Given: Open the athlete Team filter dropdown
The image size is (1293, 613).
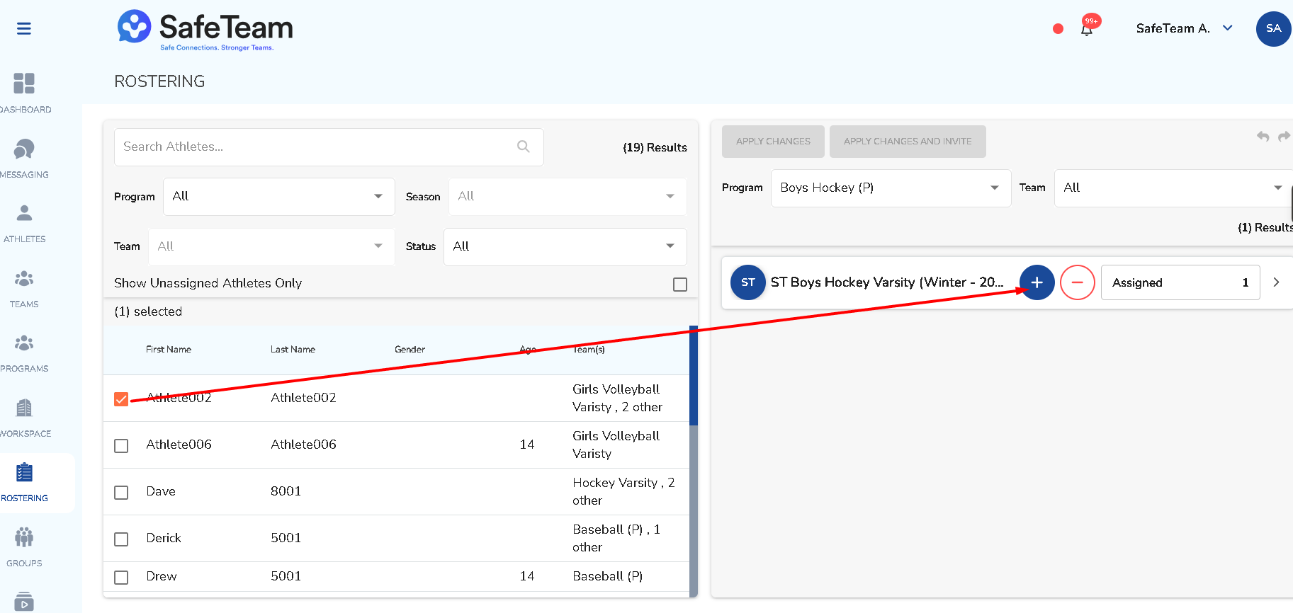Looking at the screenshot, I should pyautogui.click(x=271, y=246).
